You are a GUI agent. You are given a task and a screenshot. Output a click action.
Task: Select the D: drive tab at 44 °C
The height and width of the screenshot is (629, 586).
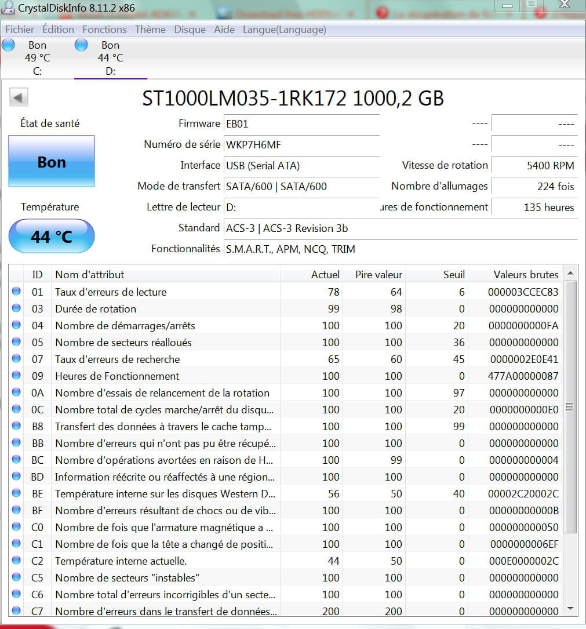pos(110,58)
